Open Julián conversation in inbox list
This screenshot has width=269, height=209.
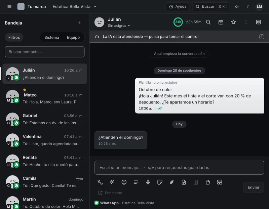(x=45, y=74)
